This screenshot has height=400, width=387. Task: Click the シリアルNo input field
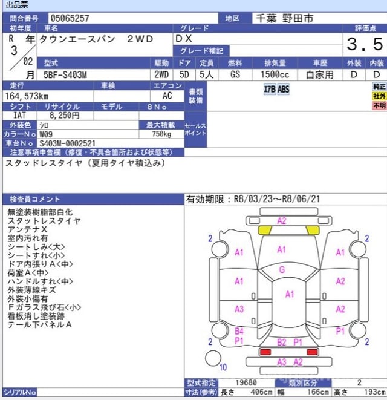click(111, 392)
